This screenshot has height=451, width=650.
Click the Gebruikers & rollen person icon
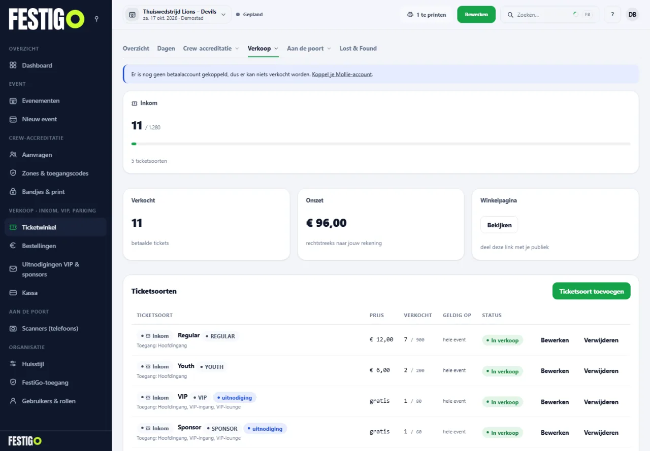(13, 401)
